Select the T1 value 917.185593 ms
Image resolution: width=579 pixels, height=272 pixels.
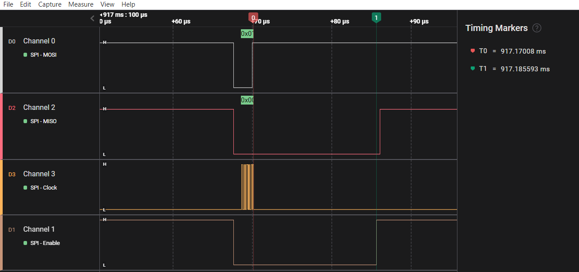(x=525, y=69)
